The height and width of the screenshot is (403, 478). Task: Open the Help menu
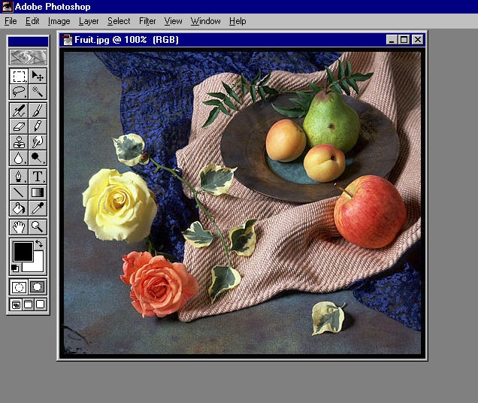click(237, 21)
